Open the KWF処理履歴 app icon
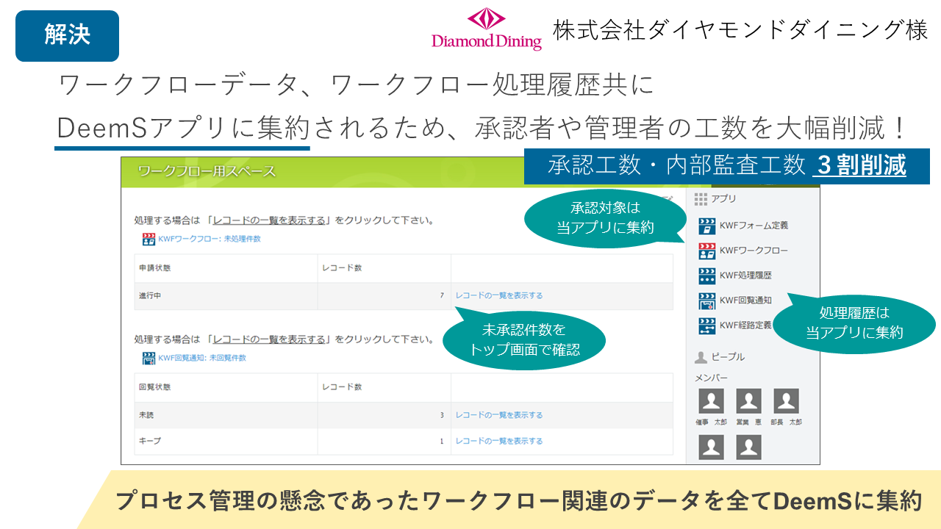Screen dimensions: 941x529 pos(706,276)
